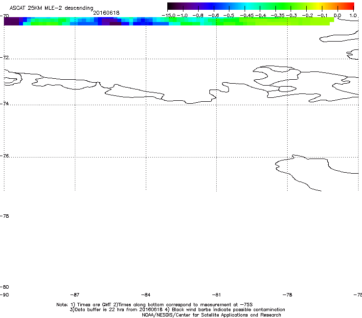Image resolution: width=362 pixels, height=318 pixels.
Task: Select the date stamp "20160618" under the title
Action: coord(106,13)
